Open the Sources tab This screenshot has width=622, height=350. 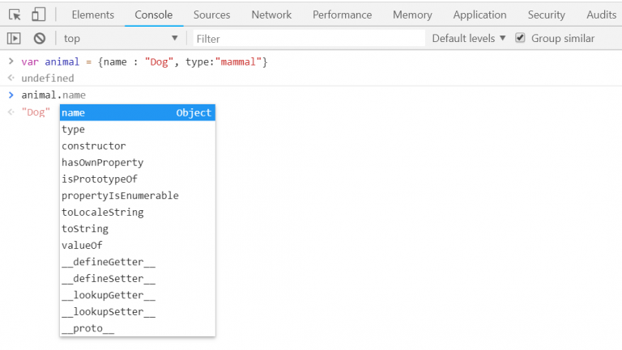[211, 15]
